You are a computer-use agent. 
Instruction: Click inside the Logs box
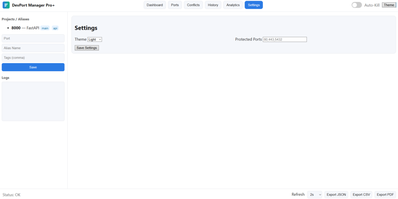(33, 101)
